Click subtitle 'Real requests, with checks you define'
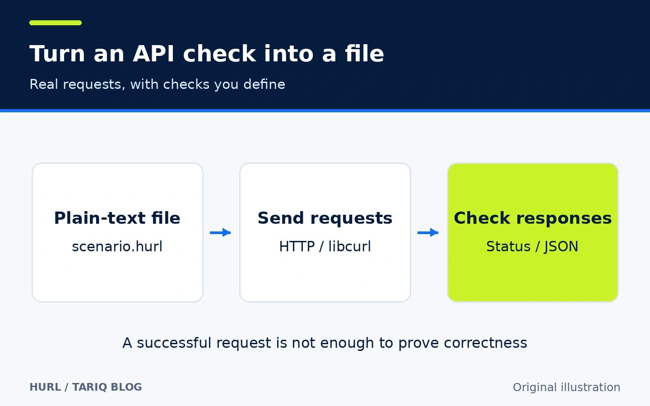650x406 pixels. [157, 84]
